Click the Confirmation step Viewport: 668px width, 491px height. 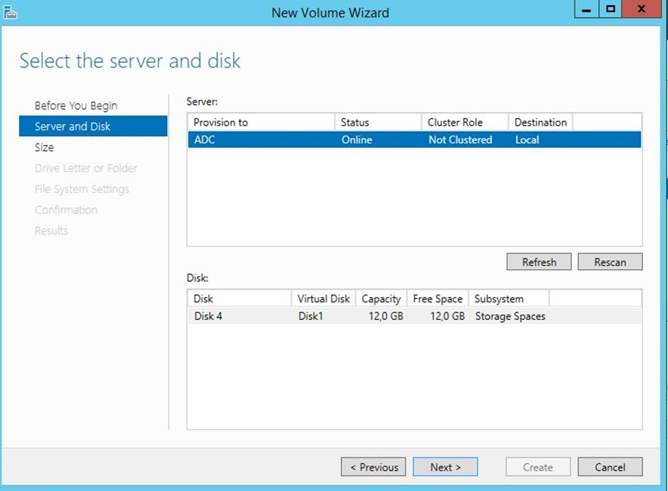coord(66,210)
